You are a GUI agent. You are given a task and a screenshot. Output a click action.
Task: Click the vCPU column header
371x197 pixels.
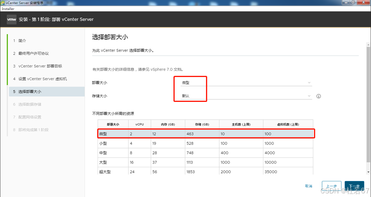(x=140, y=124)
